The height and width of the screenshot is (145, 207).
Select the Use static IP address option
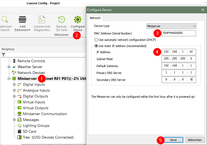(96, 46)
